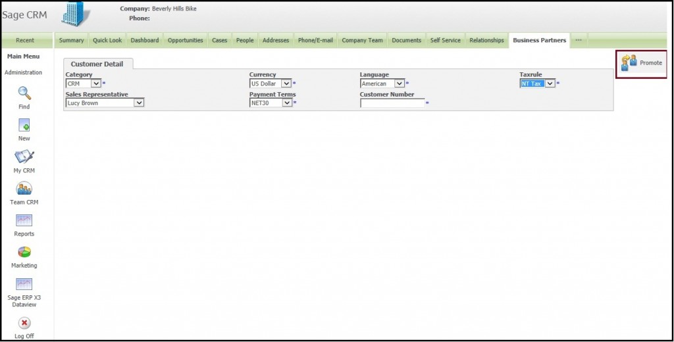This screenshot has height=342, width=674.
Task: Open the New record icon
Action: [x=24, y=125]
